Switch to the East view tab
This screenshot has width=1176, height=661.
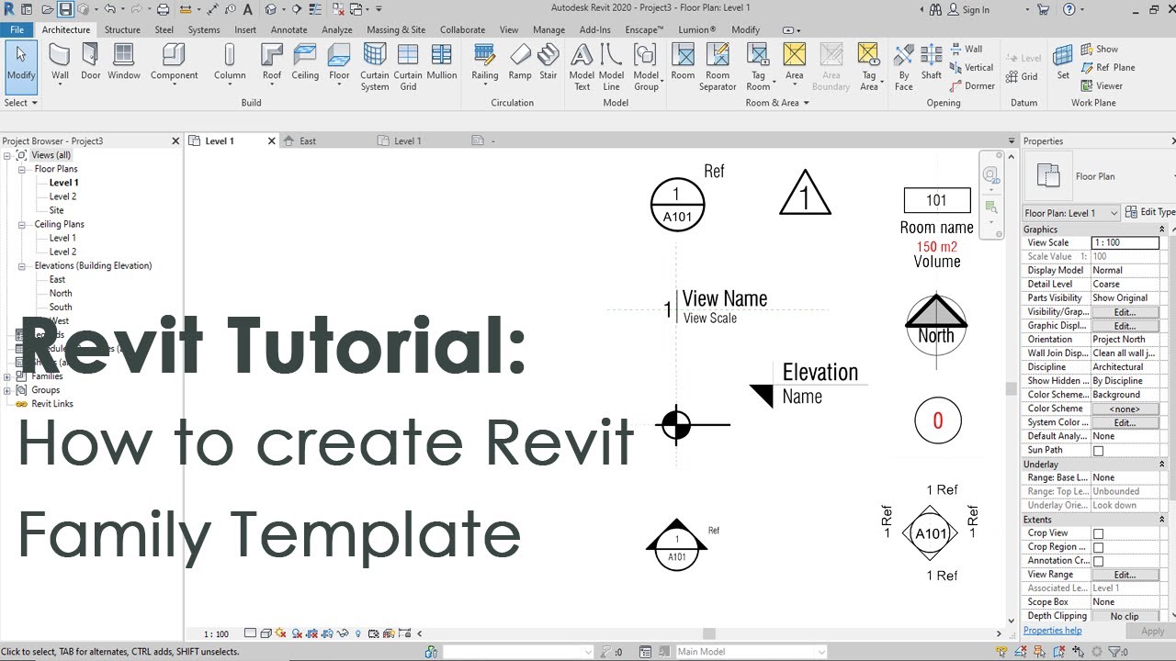click(x=308, y=141)
